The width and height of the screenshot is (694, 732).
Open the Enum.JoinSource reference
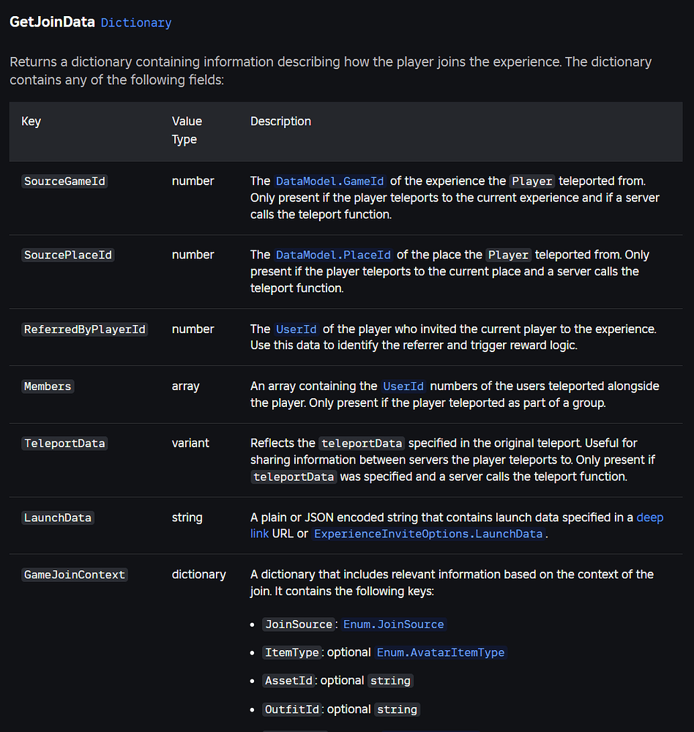coord(393,624)
